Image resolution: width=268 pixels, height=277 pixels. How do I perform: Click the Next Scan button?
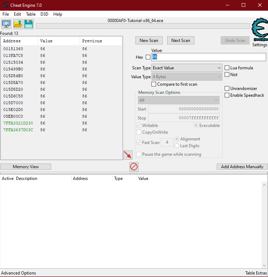[181, 41]
